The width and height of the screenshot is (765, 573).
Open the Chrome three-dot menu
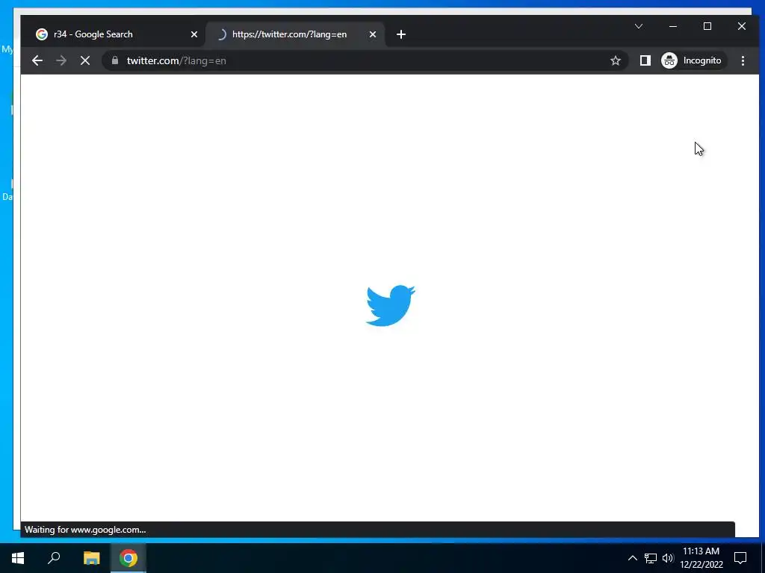tap(743, 60)
